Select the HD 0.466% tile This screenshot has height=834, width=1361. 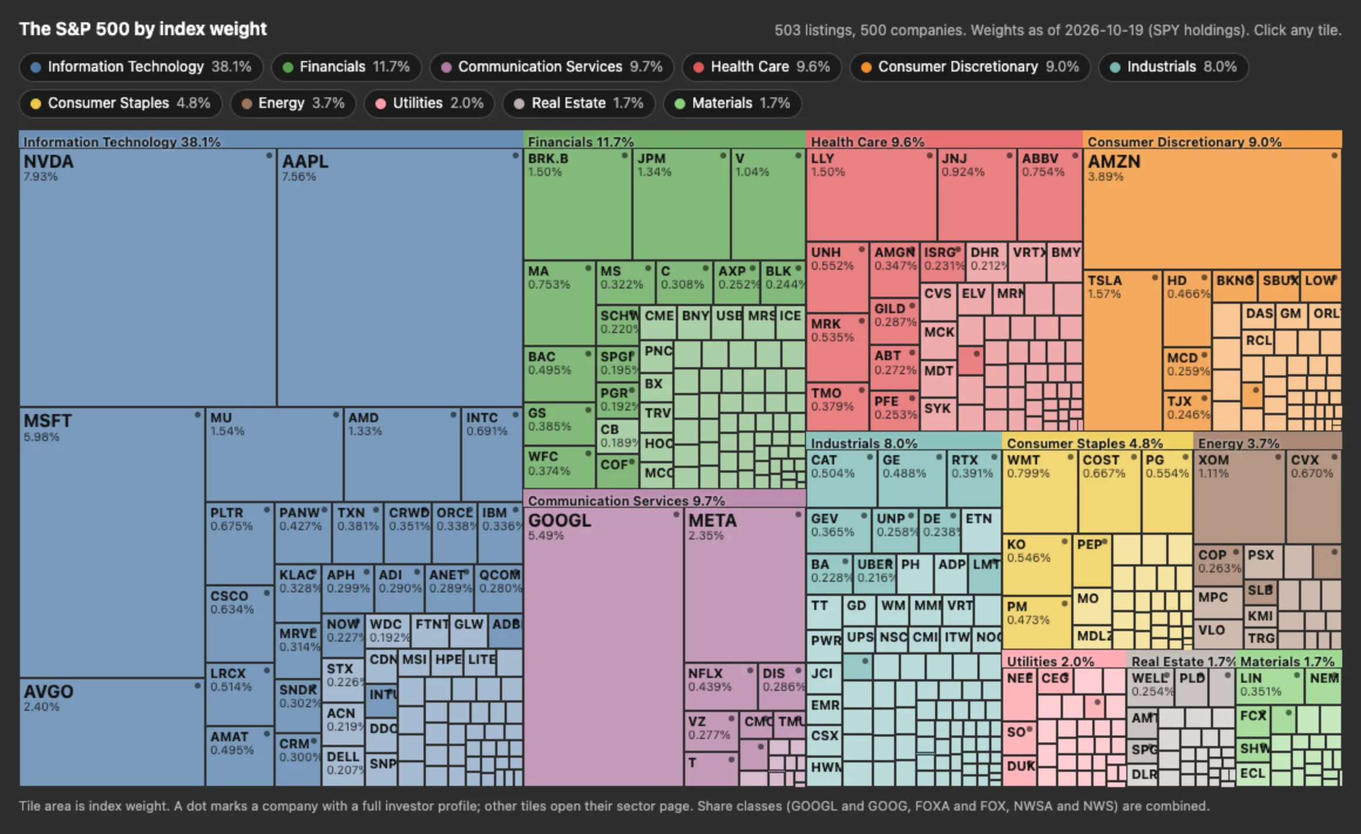[1187, 308]
